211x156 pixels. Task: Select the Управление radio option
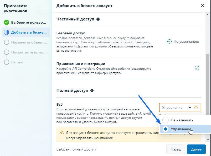[x=166, y=129]
